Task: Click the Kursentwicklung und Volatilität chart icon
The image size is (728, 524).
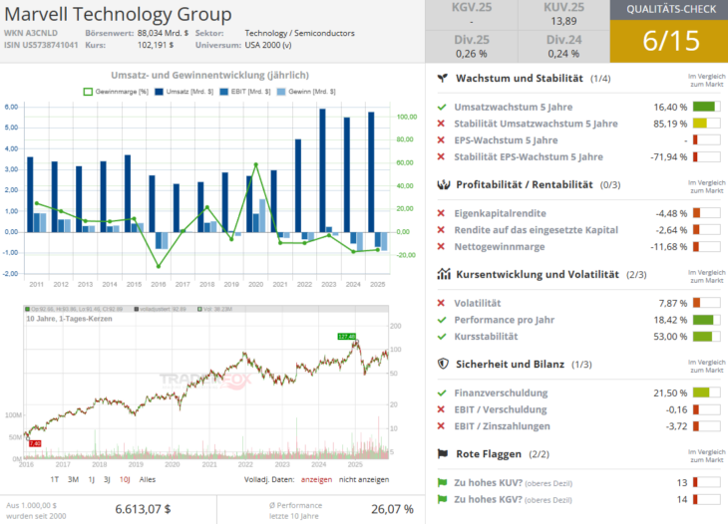Action: click(x=442, y=274)
